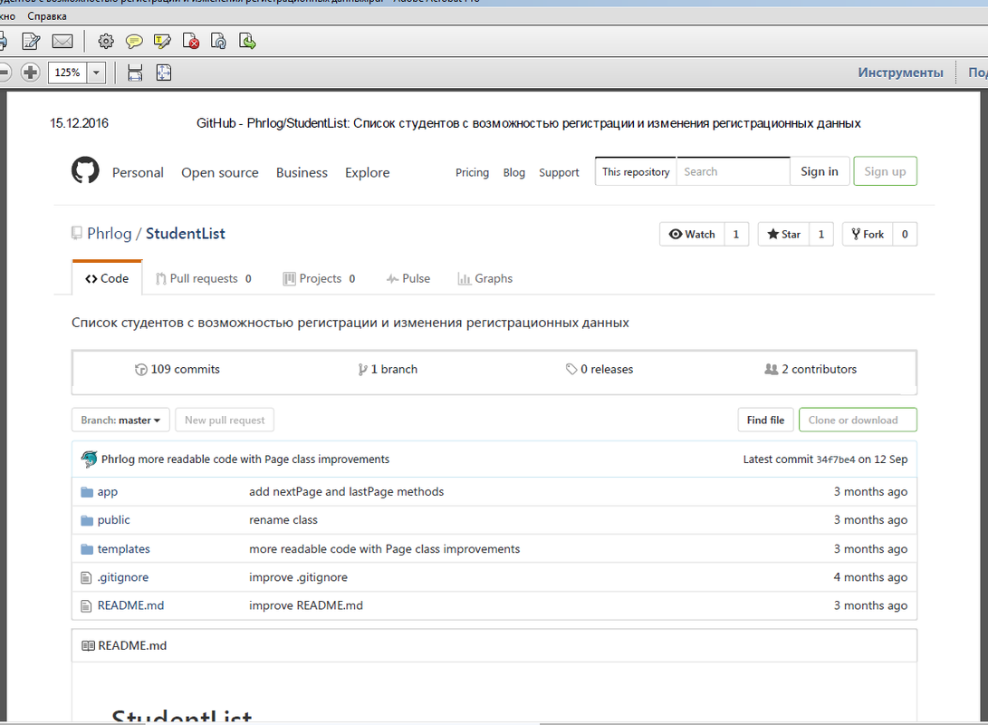Add a sticky note comment
Viewport: 988px width, 725px height.
134,42
